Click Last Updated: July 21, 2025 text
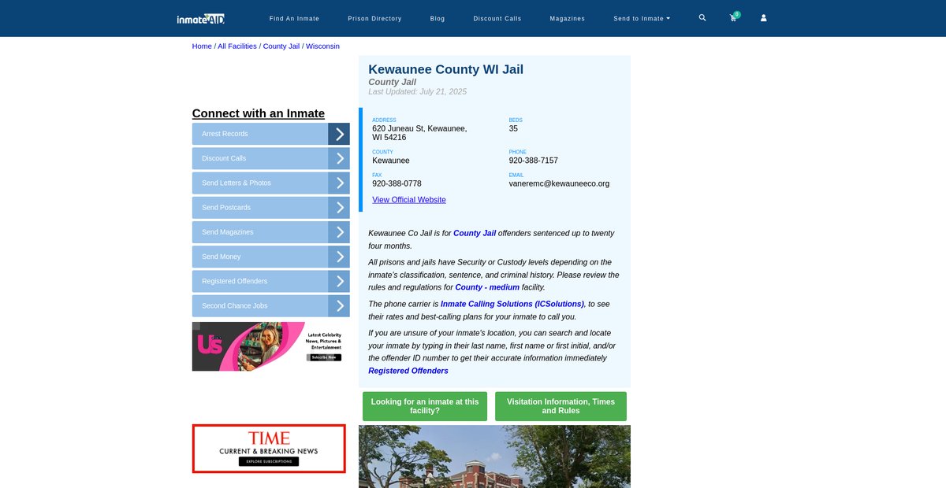Screen dimensions: 946x488 tap(418, 92)
